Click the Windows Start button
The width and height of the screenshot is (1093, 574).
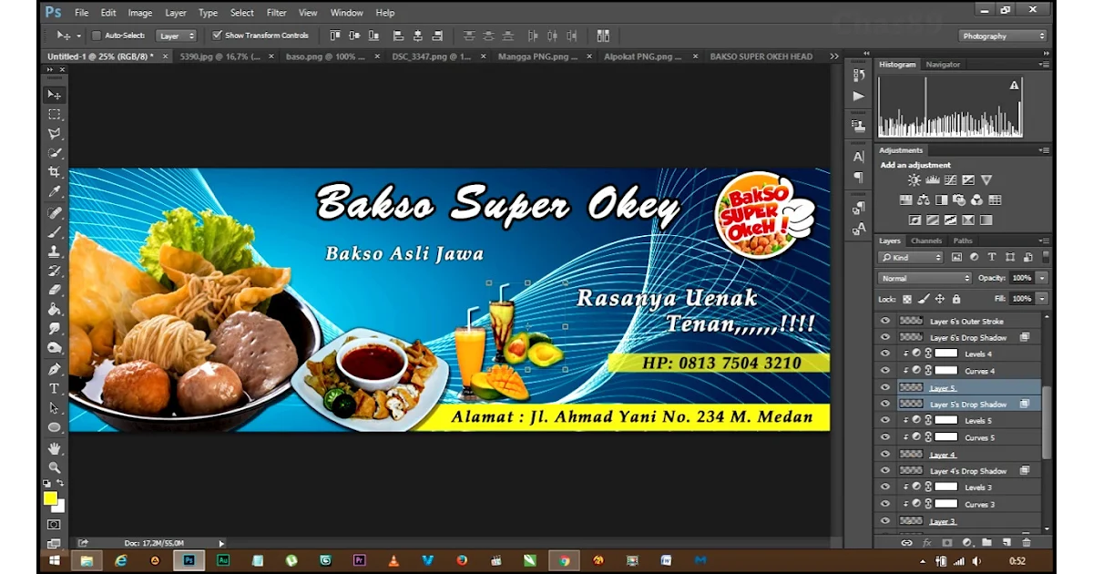54,560
